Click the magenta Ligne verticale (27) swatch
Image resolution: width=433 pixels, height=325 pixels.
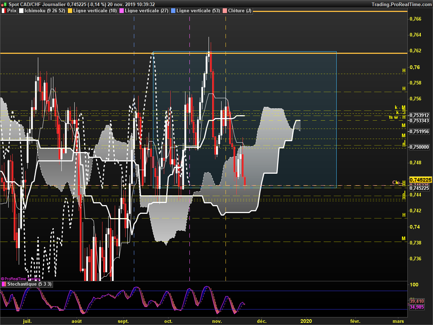(x=121, y=11)
